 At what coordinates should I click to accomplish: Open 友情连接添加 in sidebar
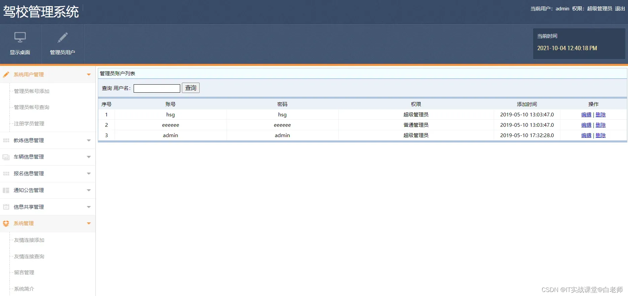point(29,240)
